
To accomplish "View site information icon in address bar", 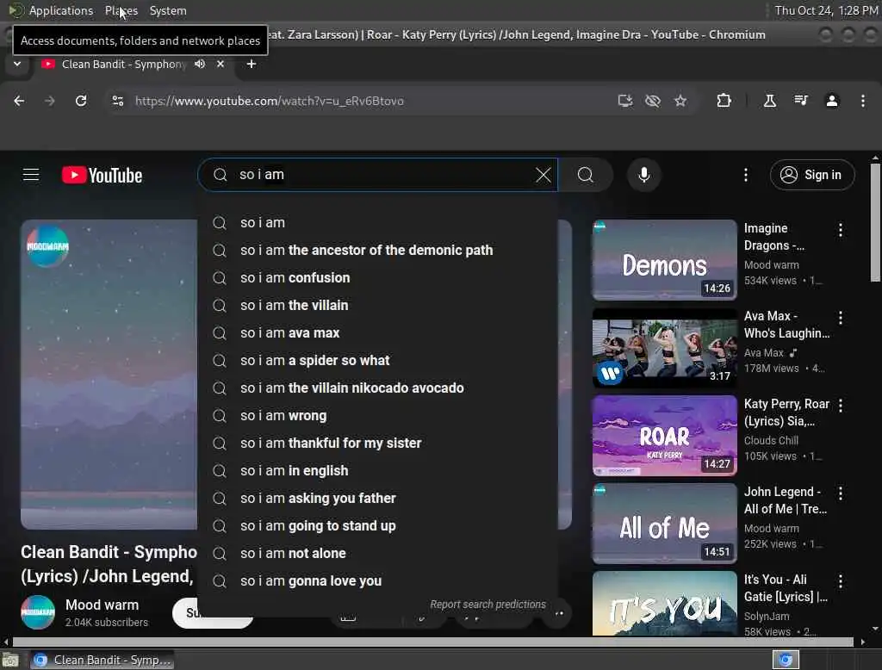I will pos(117,101).
